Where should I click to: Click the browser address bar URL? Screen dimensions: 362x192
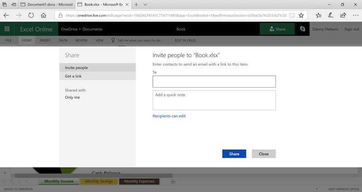[176, 15]
